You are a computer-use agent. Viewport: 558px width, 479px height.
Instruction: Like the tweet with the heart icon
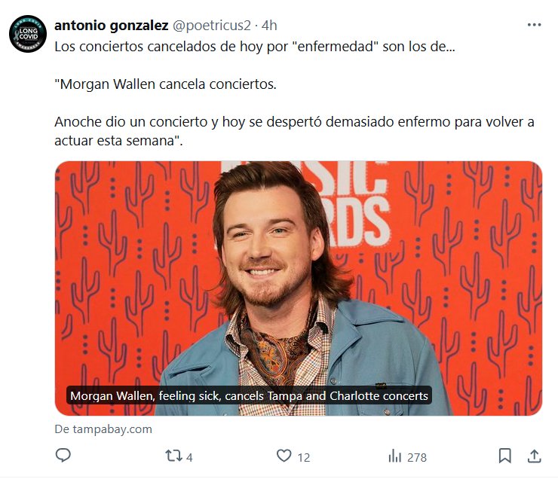284,456
